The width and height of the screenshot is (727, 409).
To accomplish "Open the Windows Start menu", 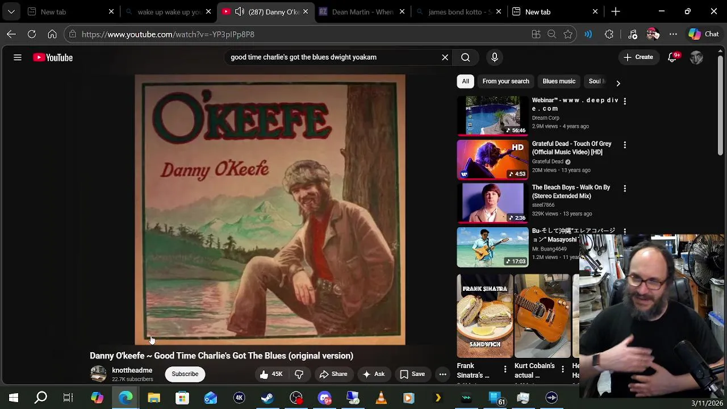I will click(14, 398).
